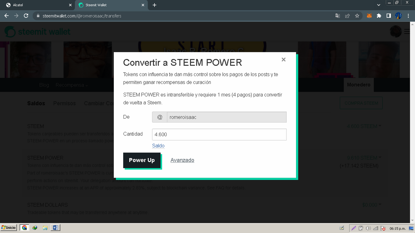Viewport: 415px width, 233px height.
Task: Click the show desktop icon
Action: pos(410,228)
